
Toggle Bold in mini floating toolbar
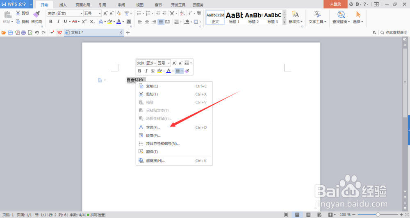coord(140,71)
